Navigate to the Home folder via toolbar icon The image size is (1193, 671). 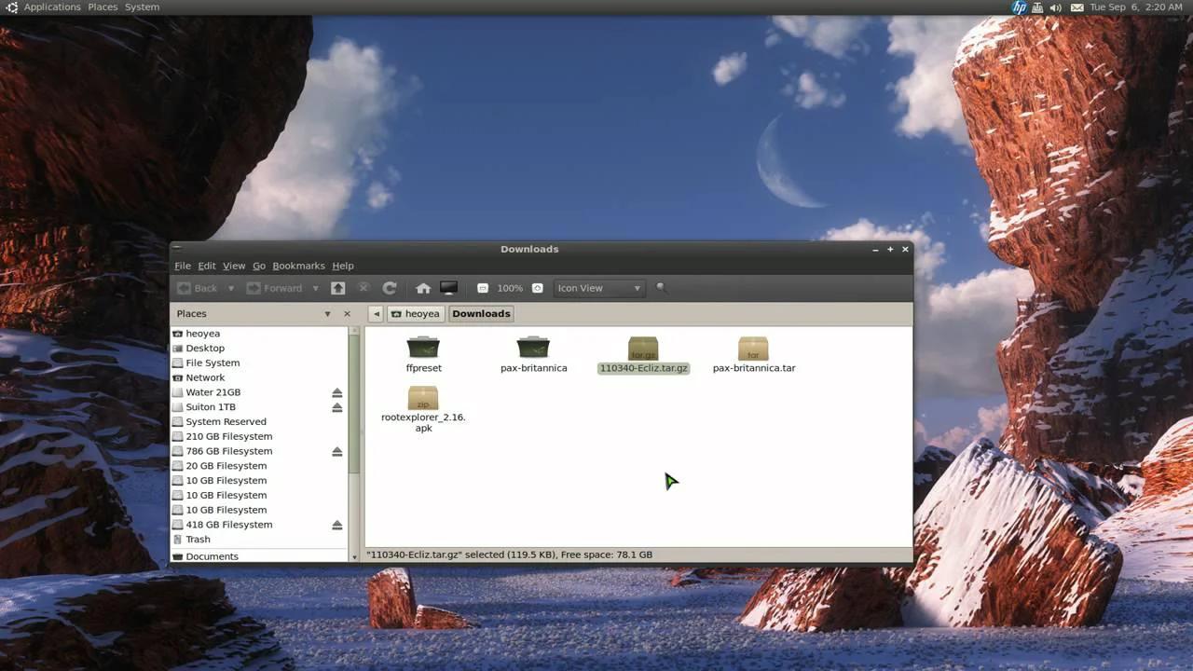[423, 288]
